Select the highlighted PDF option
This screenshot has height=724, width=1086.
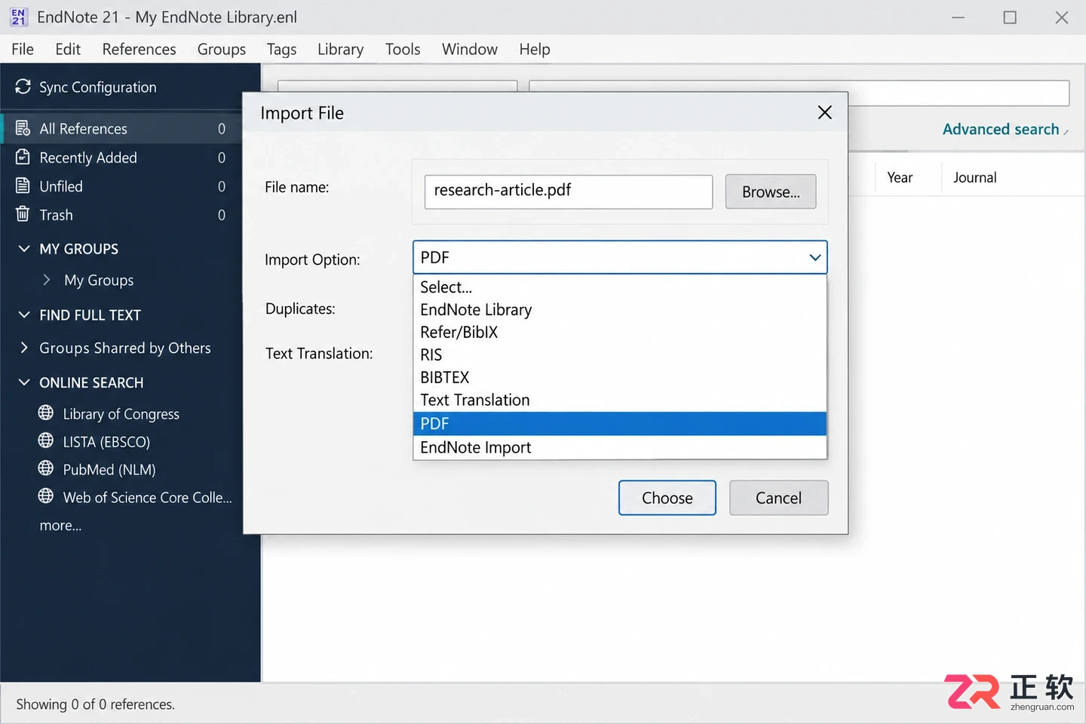(x=620, y=424)
